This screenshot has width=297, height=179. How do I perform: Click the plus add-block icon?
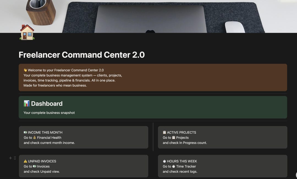[x=10, y=158]
